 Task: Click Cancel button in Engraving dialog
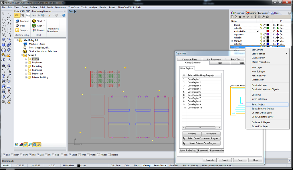click(x=225, y=160)
